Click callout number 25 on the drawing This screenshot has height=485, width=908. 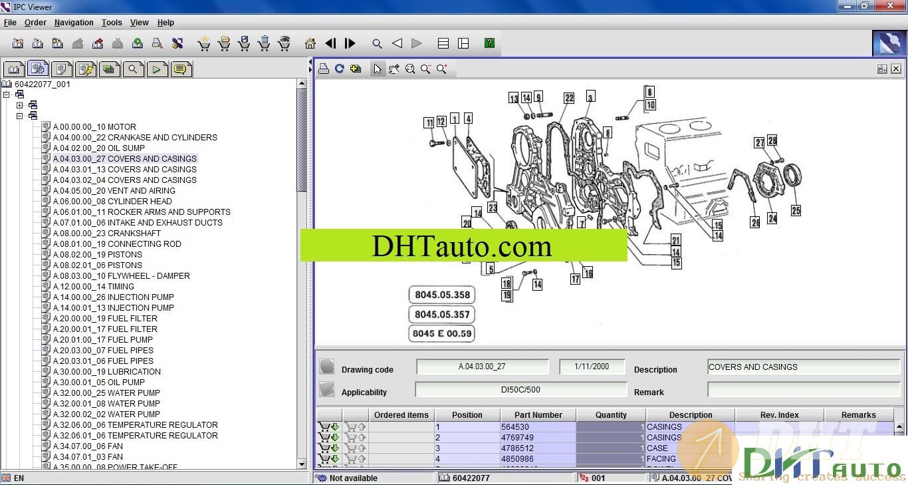click(796, 211)
